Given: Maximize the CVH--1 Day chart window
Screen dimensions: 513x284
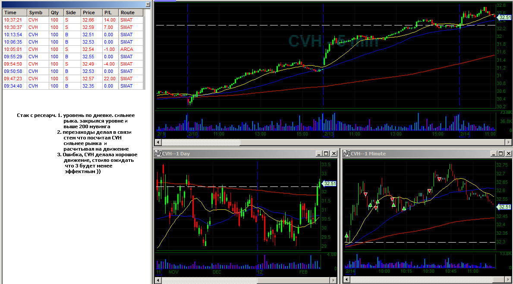Looking at the screenshot, I should [327, 154].
